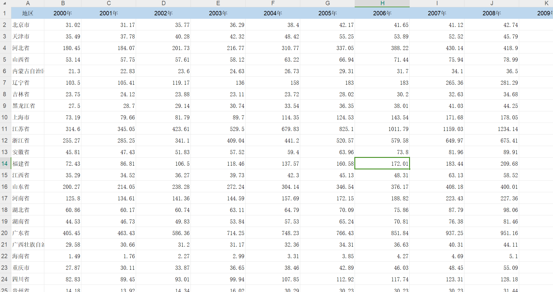Select the 河北省 region cell

(x=28, y=48)
